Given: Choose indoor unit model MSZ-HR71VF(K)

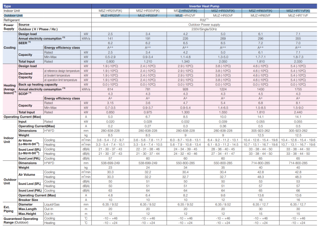Looking at the screenshot, I should [x=298, y=11].
